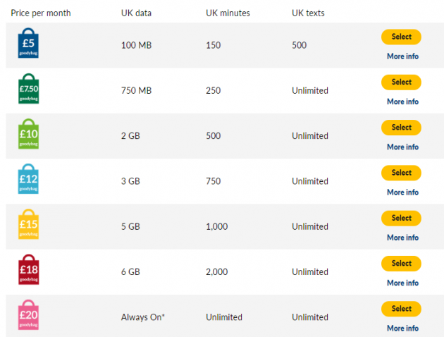Click the red £18 goodybag icon

pyautogui.click(x=29, y=270)
